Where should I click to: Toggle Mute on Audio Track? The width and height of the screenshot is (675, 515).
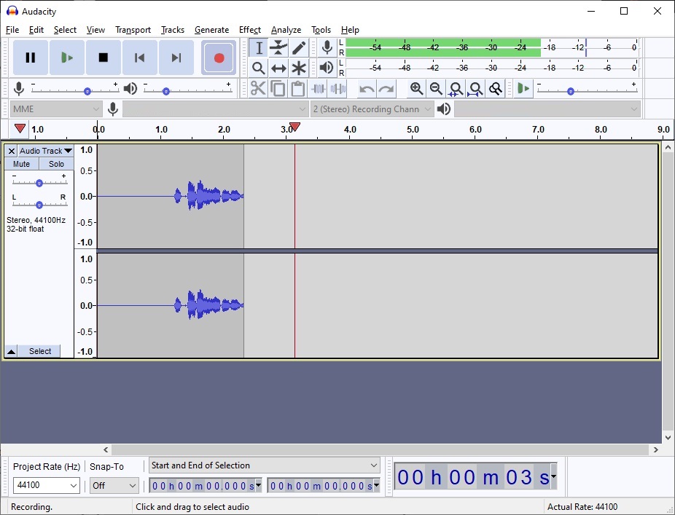coord(22,164)
